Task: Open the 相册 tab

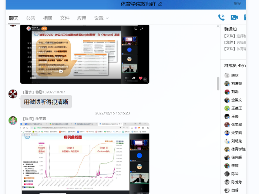Action: point(48,18)
